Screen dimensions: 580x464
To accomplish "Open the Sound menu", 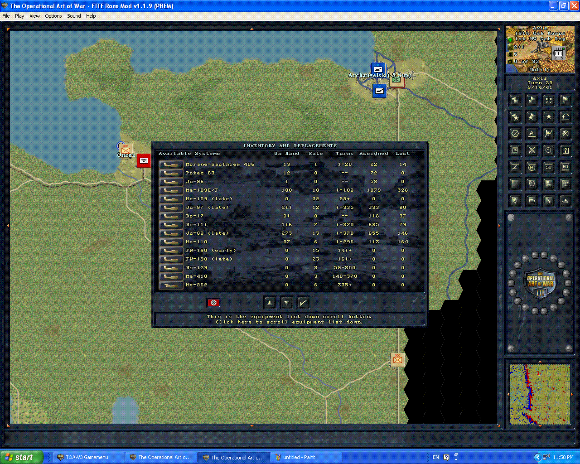I will [73, 16].
